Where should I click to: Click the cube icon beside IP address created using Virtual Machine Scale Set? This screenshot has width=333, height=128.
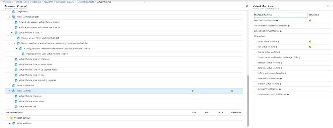[23, 54]
